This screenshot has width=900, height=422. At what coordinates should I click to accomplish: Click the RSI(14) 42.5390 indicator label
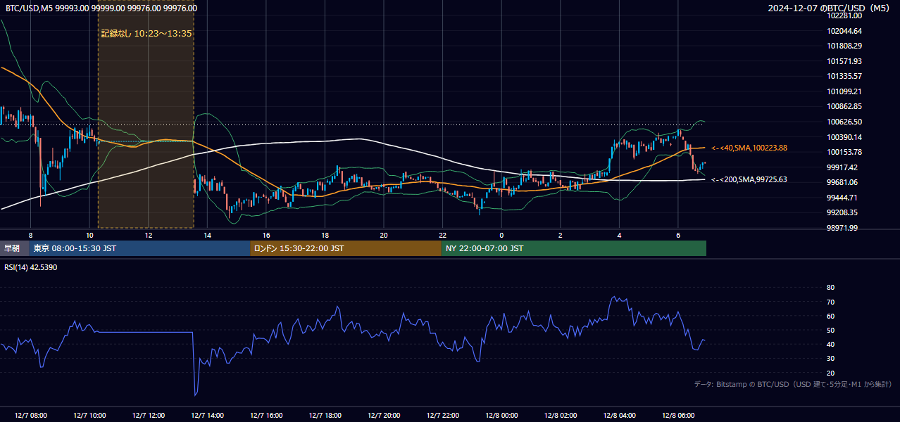click(31, 267)
